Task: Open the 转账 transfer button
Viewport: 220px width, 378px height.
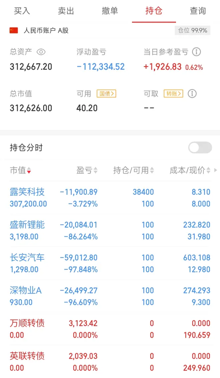Action: click(x=174, y=94)
